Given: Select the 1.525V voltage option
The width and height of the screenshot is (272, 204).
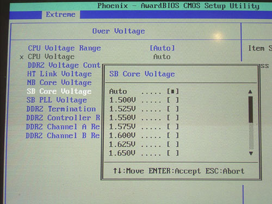Looking at the screenshot, I should (x=144, y=109).
